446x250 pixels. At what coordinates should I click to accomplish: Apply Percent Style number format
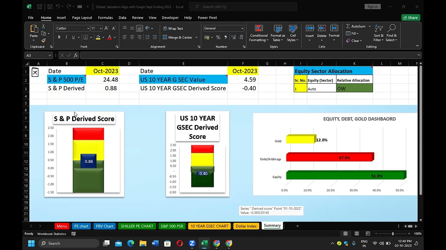coord(218,37)
